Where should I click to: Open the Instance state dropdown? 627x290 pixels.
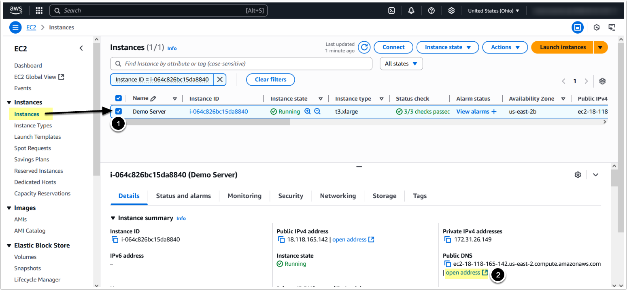pos(447,47)
